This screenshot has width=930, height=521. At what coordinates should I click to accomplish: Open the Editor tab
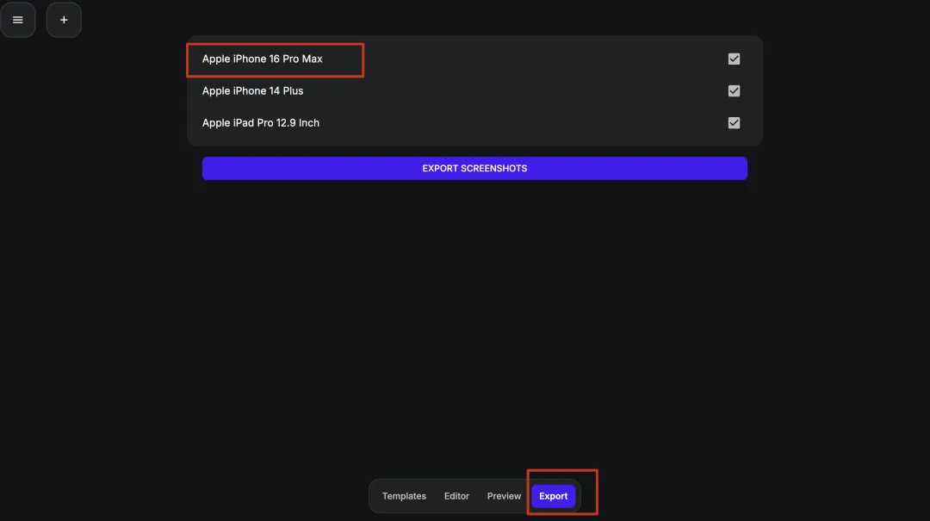coord(456,496)
